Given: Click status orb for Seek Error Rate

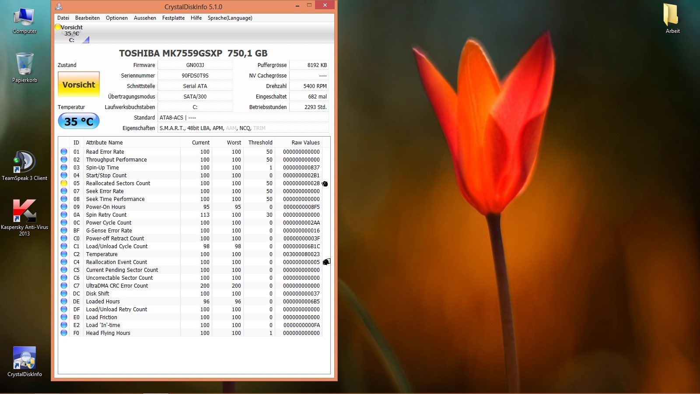Looking at the screenshot, I should point(64,191).
